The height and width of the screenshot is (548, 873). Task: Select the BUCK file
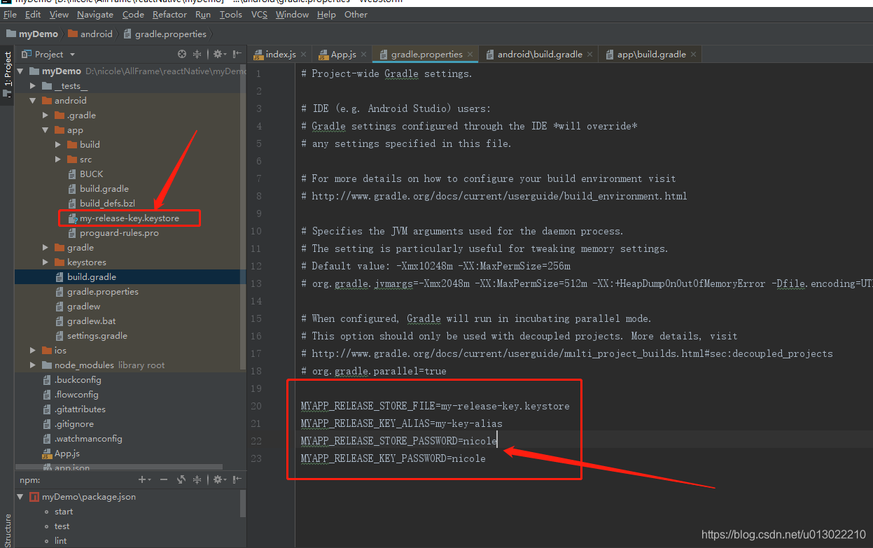(x=91, y=174)
